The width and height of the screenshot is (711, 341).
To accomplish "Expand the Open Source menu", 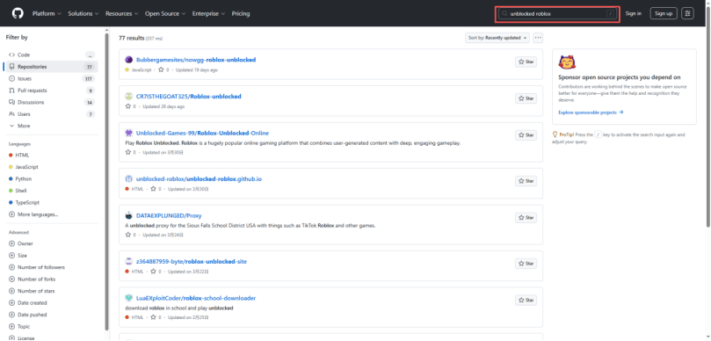I will (165, 13).
